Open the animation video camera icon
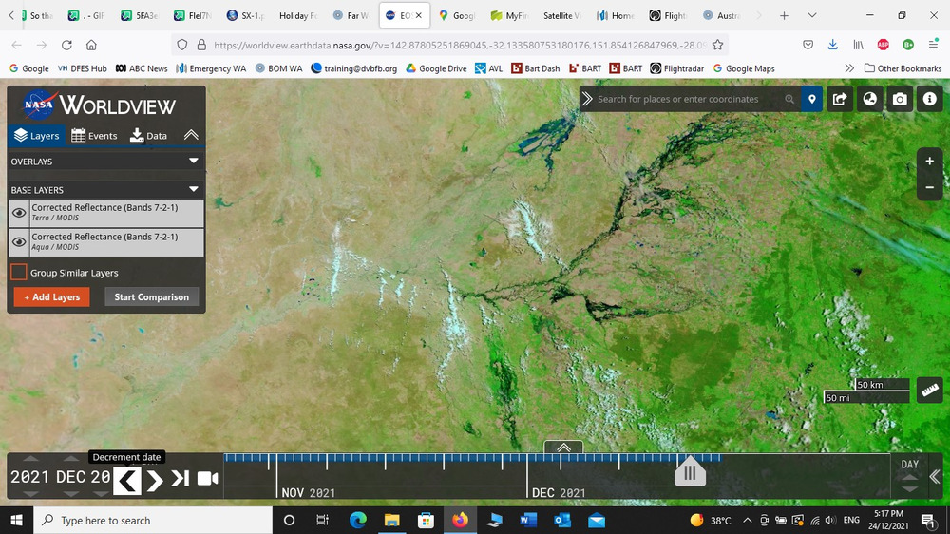 pos(207,478)
